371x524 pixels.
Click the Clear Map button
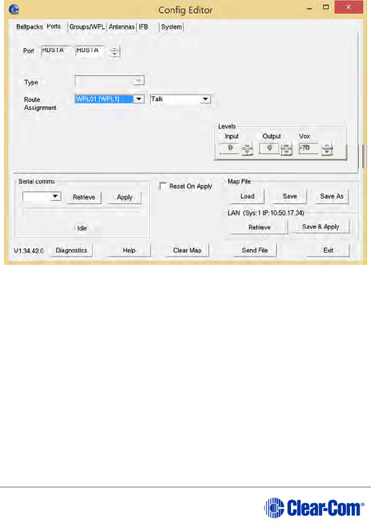pyautogui.click(x=187, y=251)
